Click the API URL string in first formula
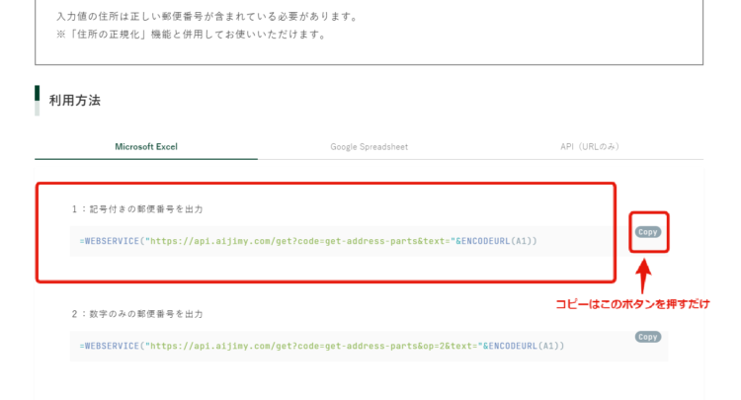The image size is (741, 400). coord(298,241)
